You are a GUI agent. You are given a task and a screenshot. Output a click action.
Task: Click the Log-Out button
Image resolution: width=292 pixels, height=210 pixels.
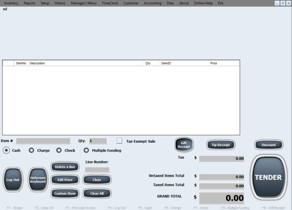click(x=13, y=180)
